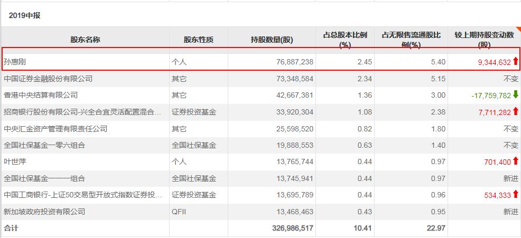
Task: Select the 2019中报 section title
Action: (x=24, y=15)
